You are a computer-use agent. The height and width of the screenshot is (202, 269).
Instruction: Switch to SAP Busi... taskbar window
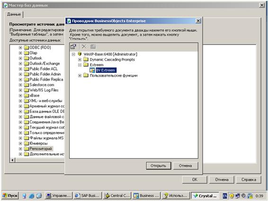coord(88,196)
